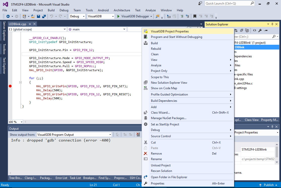
Task: Open the Architecture menu
Action: click(122, 10)
